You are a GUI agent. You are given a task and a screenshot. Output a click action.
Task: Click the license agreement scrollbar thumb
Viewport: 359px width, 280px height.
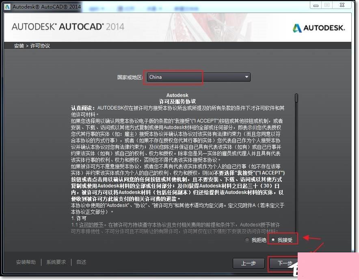[x=296, y=98]
